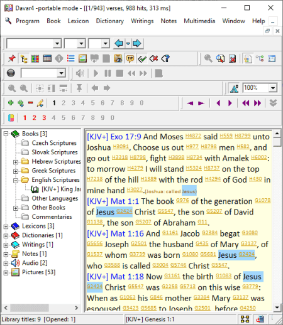Select bookmark number 1 in black
Image resolution: width=283 pixels, height=325 pixels.
tap(54, 103)
